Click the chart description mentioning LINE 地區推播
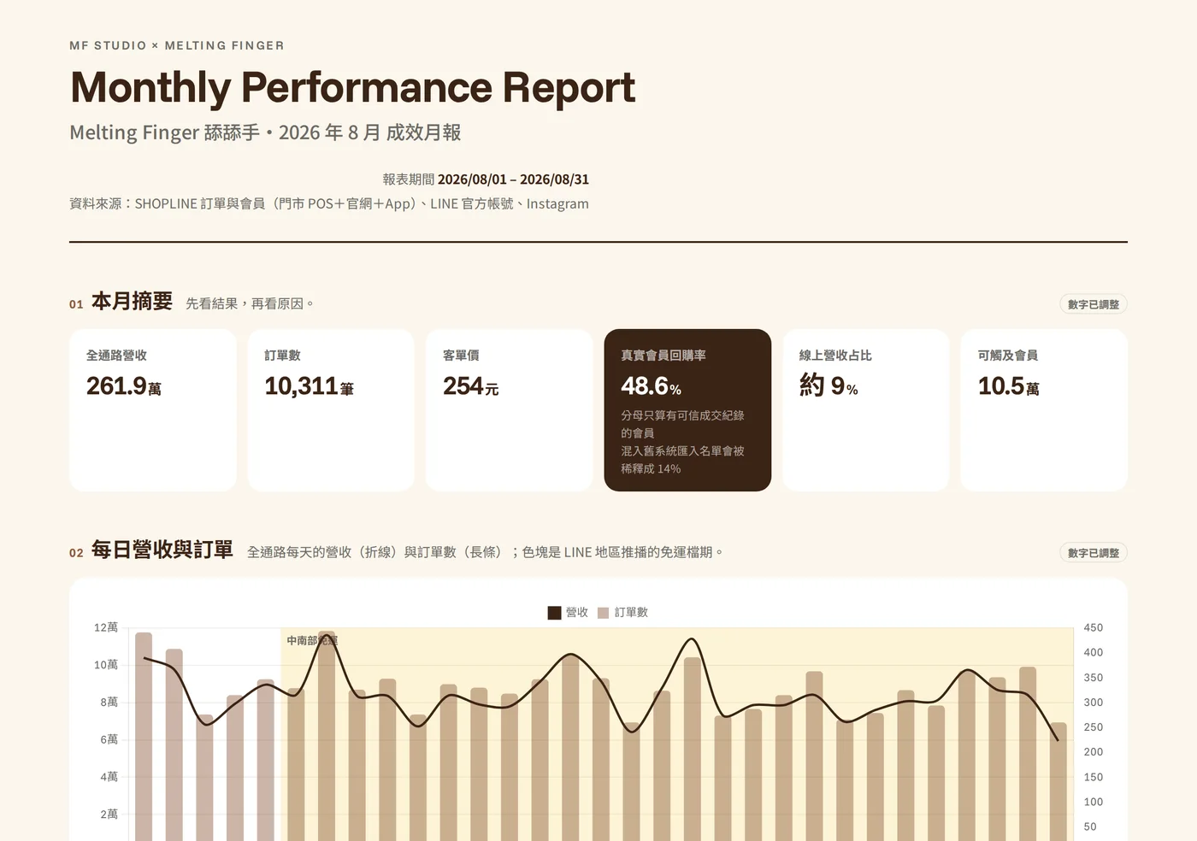1197x841 pixels. point(486,552)
